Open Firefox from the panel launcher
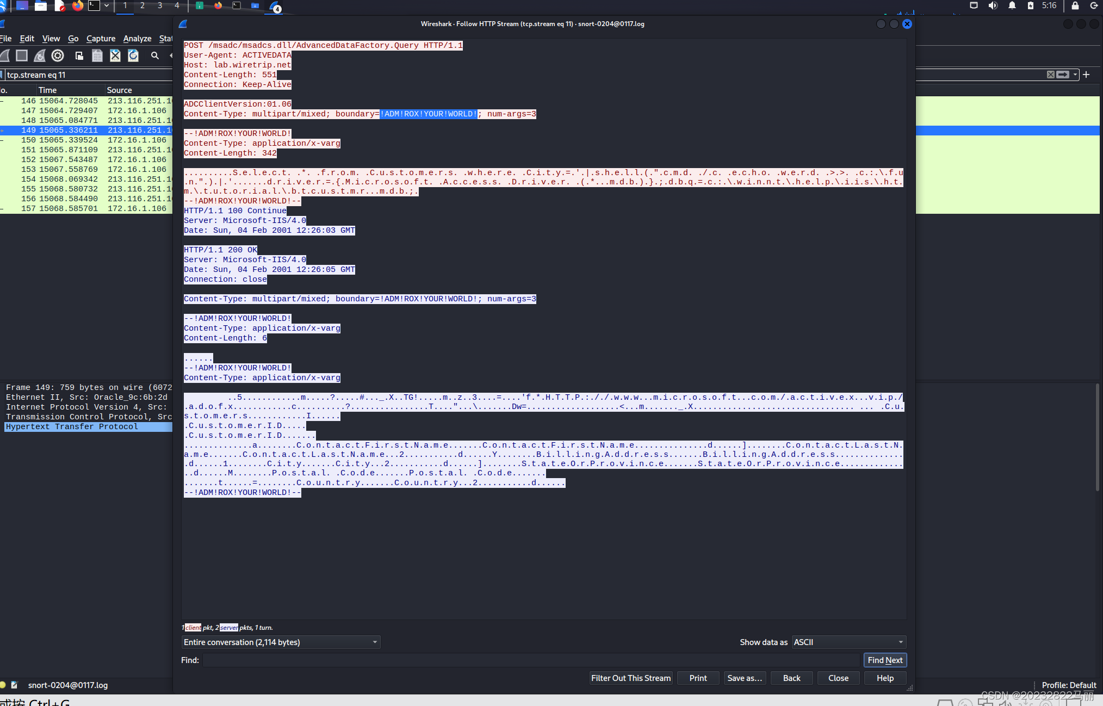 click(78, 6)
